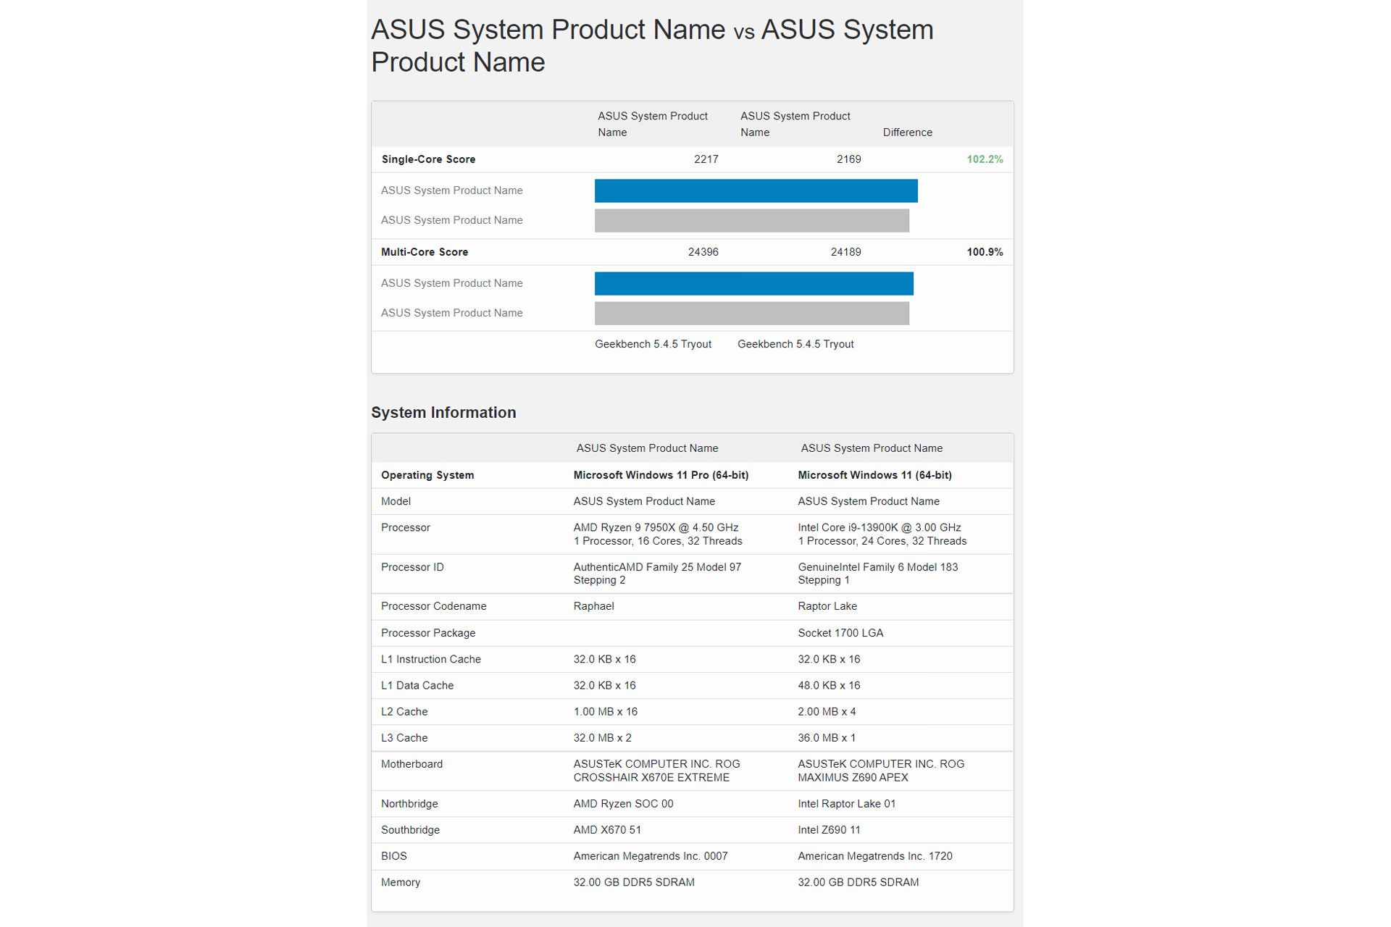Click the 100.9% difference value
The width and height of the screenshot is (1391, 927).
[985, 252]
